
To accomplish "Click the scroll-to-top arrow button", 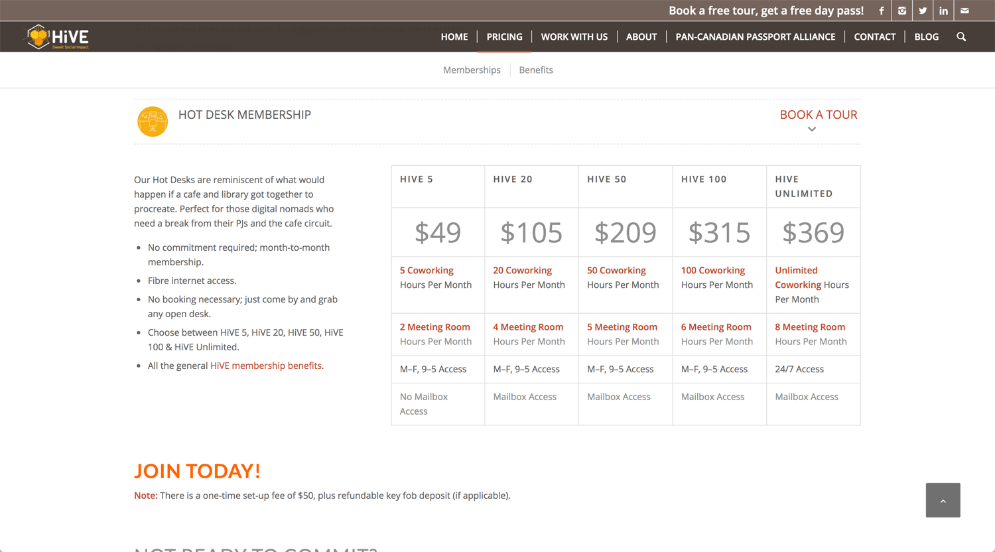I will [943, 500].
